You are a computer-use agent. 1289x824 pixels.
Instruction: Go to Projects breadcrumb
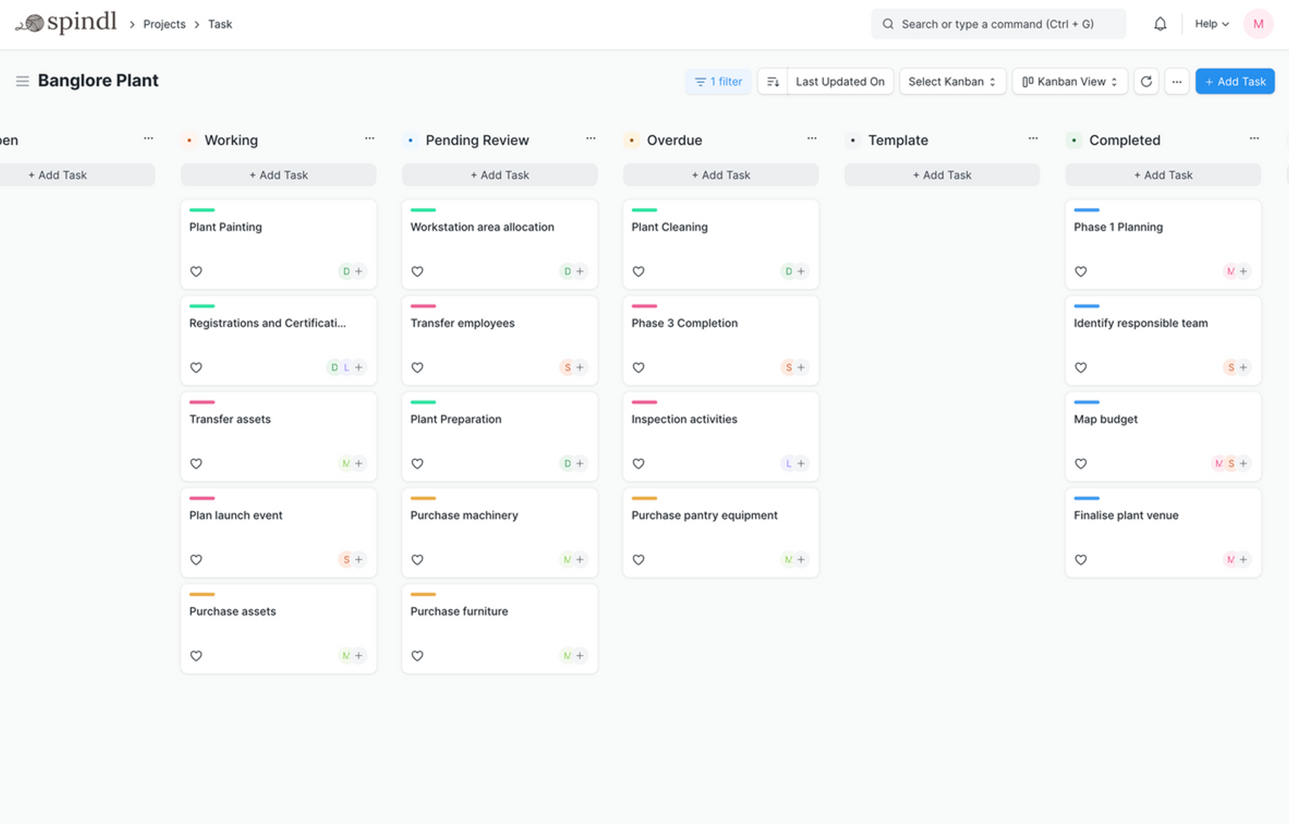coord(164,24)
